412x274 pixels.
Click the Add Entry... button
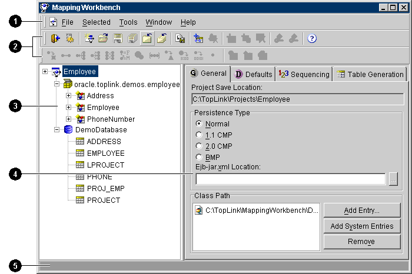pyautogui.click(x=362, y=210)
